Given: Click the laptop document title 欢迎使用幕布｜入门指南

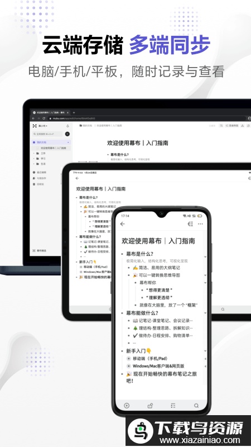Looking at the screenshot, I should click(x=137, y=143).
